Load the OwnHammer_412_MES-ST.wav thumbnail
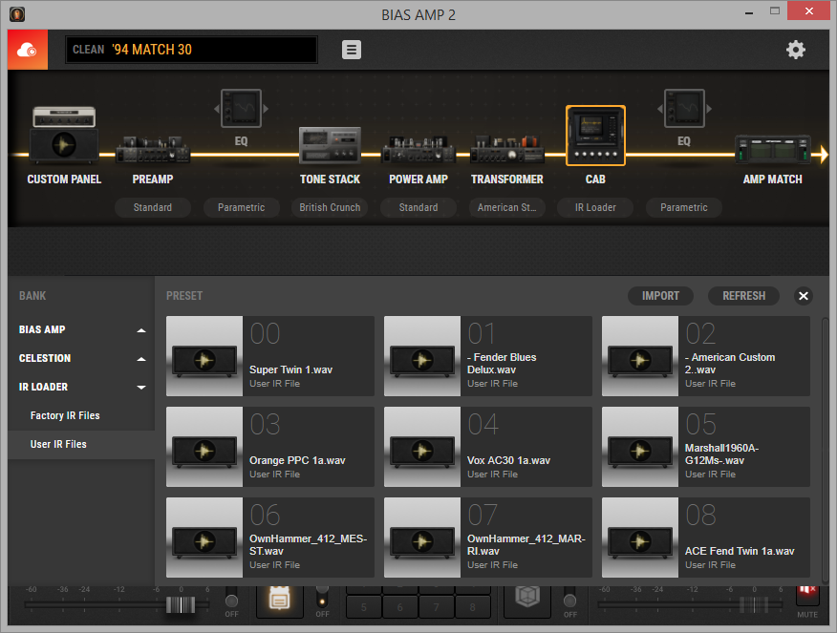 click(204, 538)
